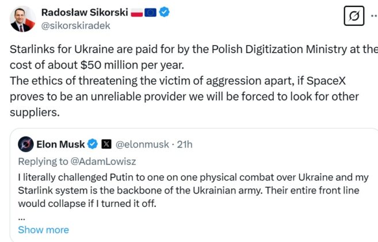
Task: Click the X affiliate badge beside Elon Musk
Action: (106, 143)
